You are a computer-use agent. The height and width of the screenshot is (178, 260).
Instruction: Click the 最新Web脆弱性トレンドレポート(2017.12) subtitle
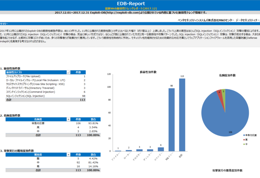pyautogui.click(x=131, y=8)
